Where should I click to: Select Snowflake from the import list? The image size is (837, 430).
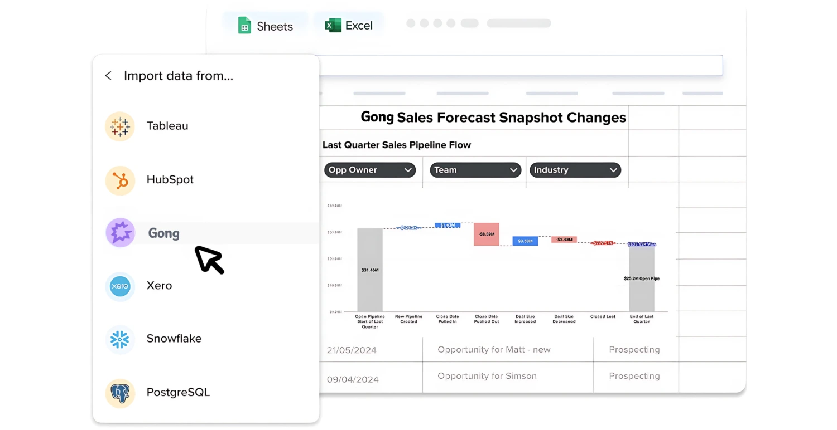pos(174,339)
